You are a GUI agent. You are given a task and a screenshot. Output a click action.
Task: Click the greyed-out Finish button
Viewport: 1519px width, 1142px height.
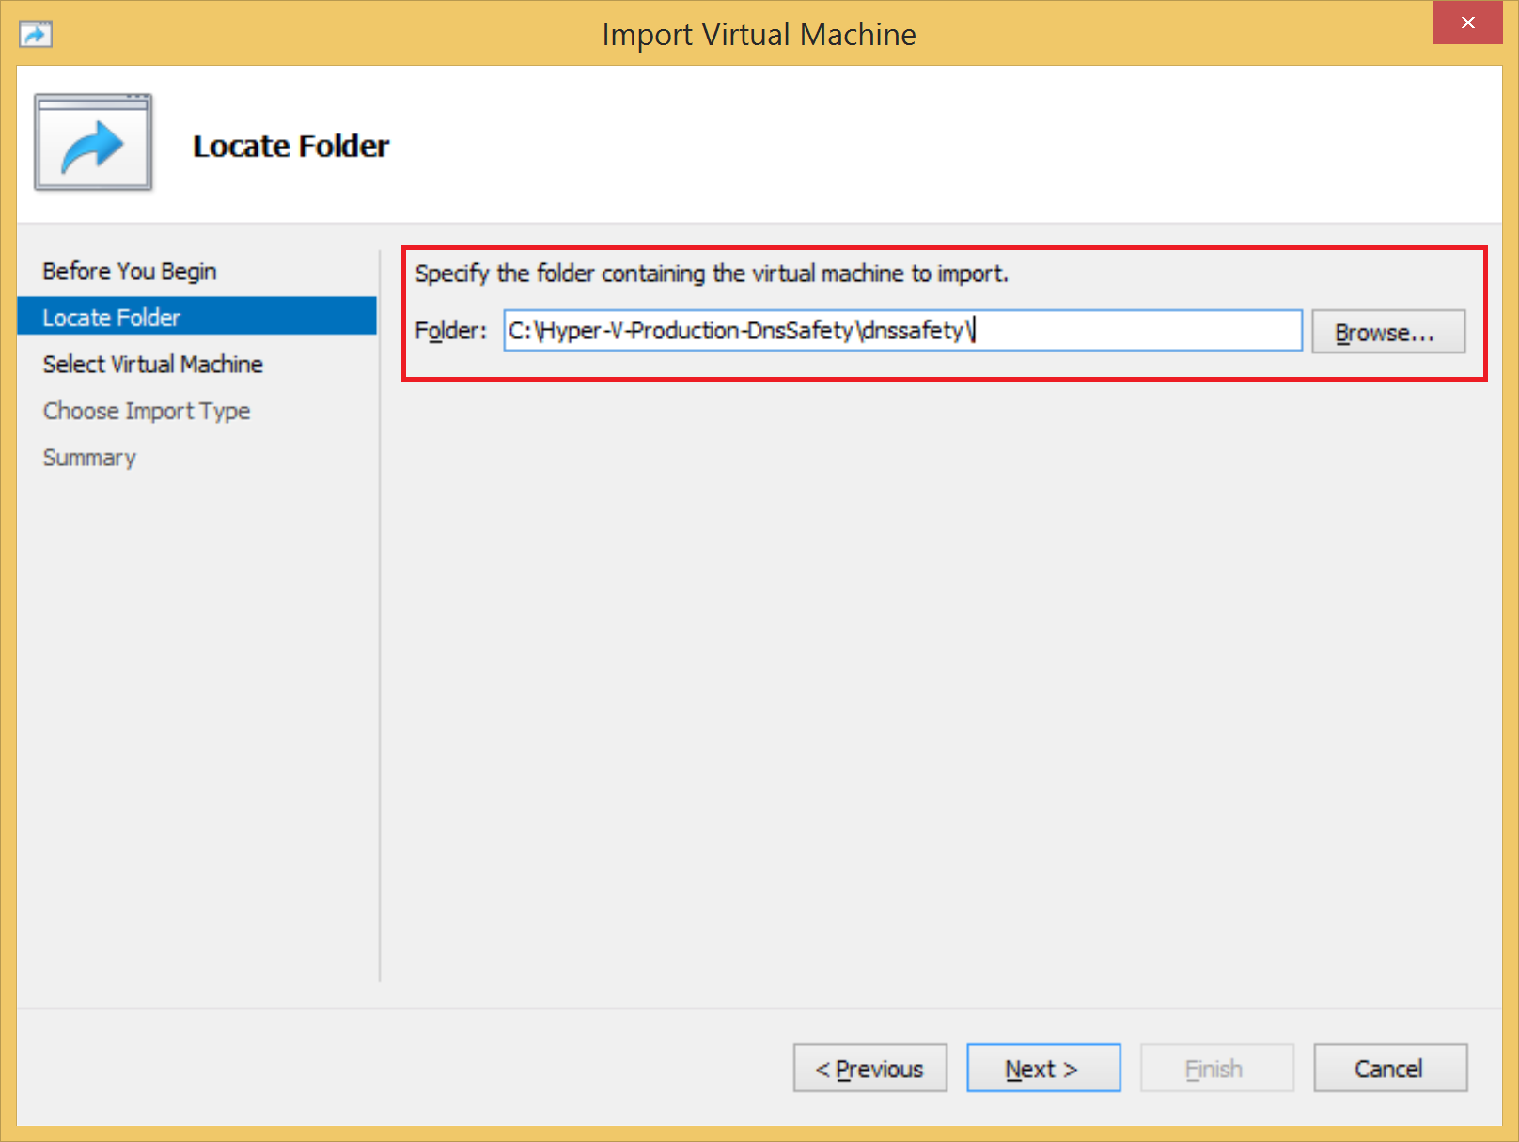click(x=1217, y=1068)
